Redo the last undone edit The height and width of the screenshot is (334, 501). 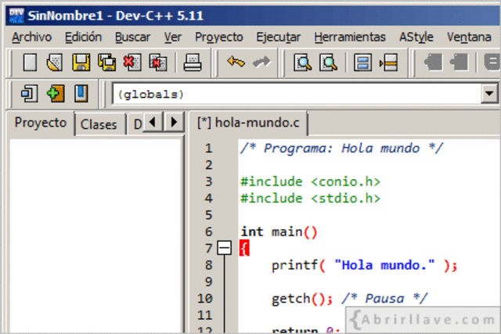[261, 62]
